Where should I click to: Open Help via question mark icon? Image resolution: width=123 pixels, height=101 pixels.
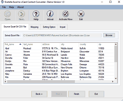tap(36, 14)
